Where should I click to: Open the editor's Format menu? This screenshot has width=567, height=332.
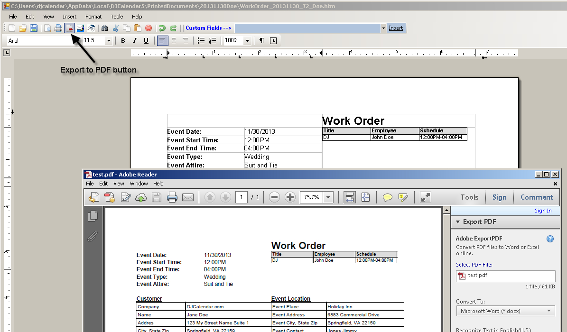[93, 17]
